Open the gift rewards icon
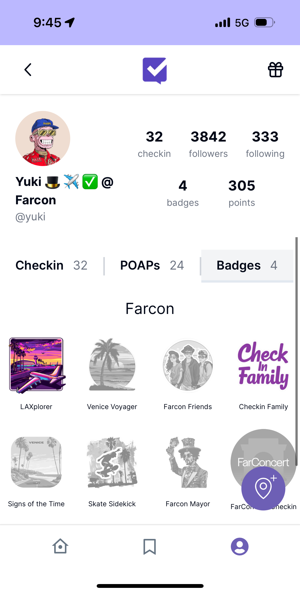Viewport: 300px width, 594px height. tap(275, 70)
